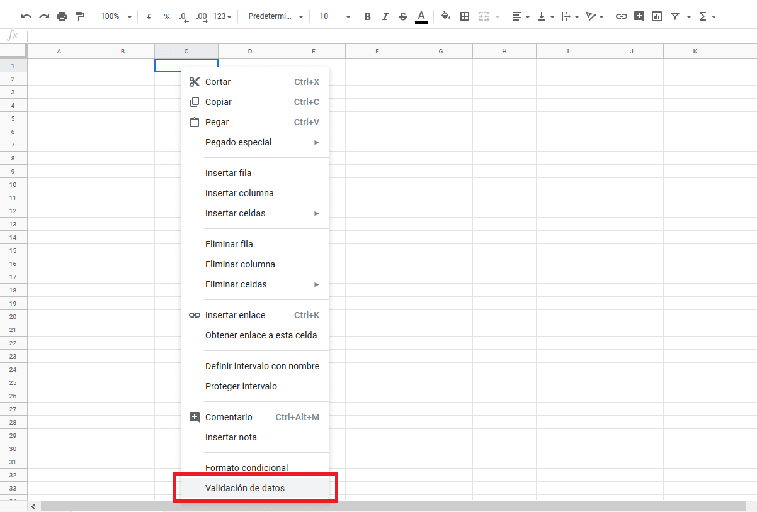The height and width of the screenshot is (512, 757).
Task: Click the Create filter icon
Action: [675, 16]
